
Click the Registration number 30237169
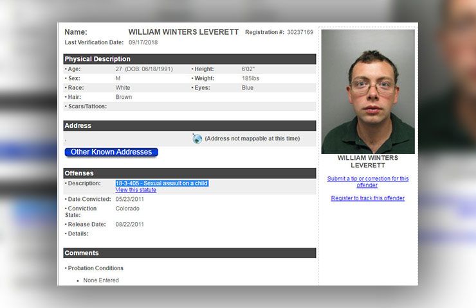300,32
